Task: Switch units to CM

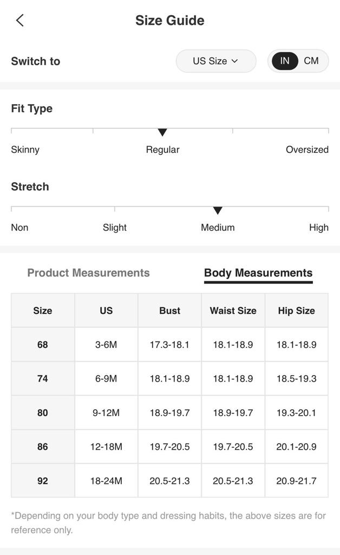Action: point(311,61)
